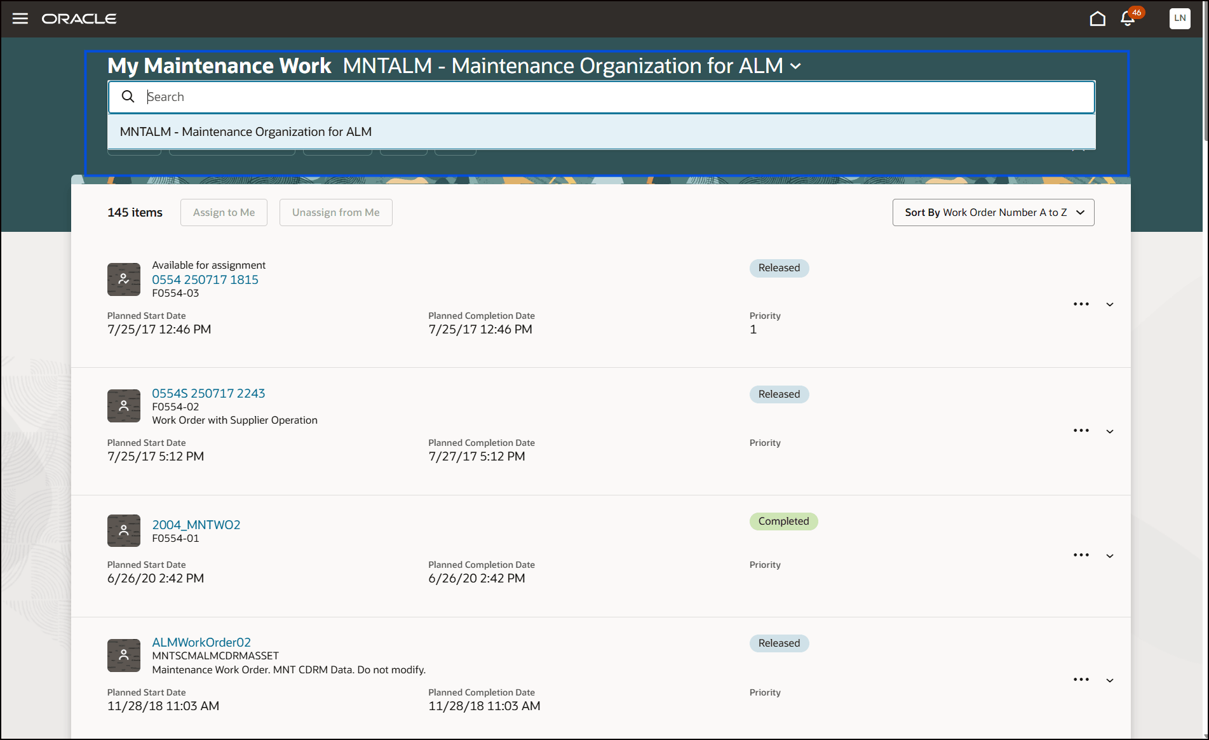1209x740 pixels.
Task: Click the Unassign from Me button
Action: click(x=335, y=212)
